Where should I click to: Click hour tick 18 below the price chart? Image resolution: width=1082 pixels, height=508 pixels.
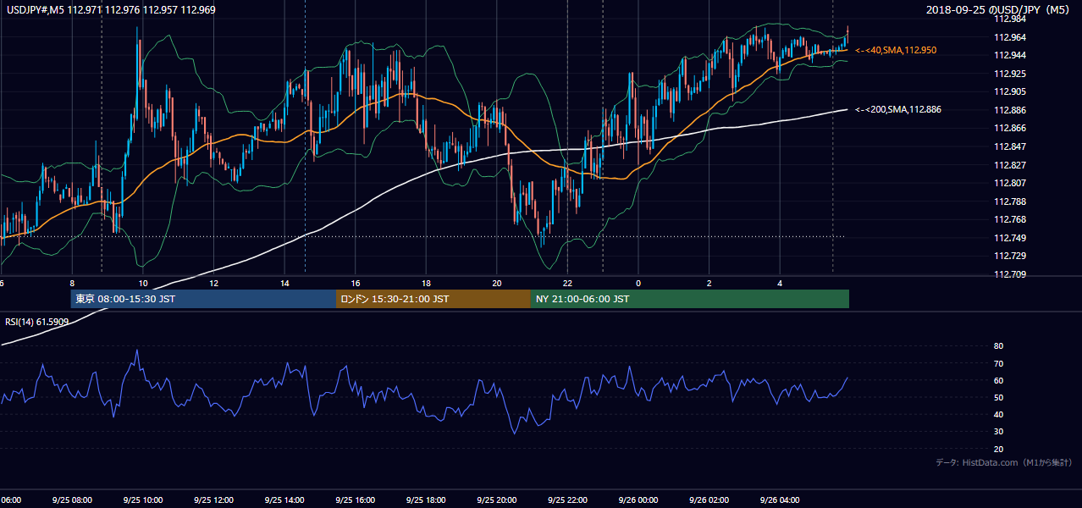426,284
